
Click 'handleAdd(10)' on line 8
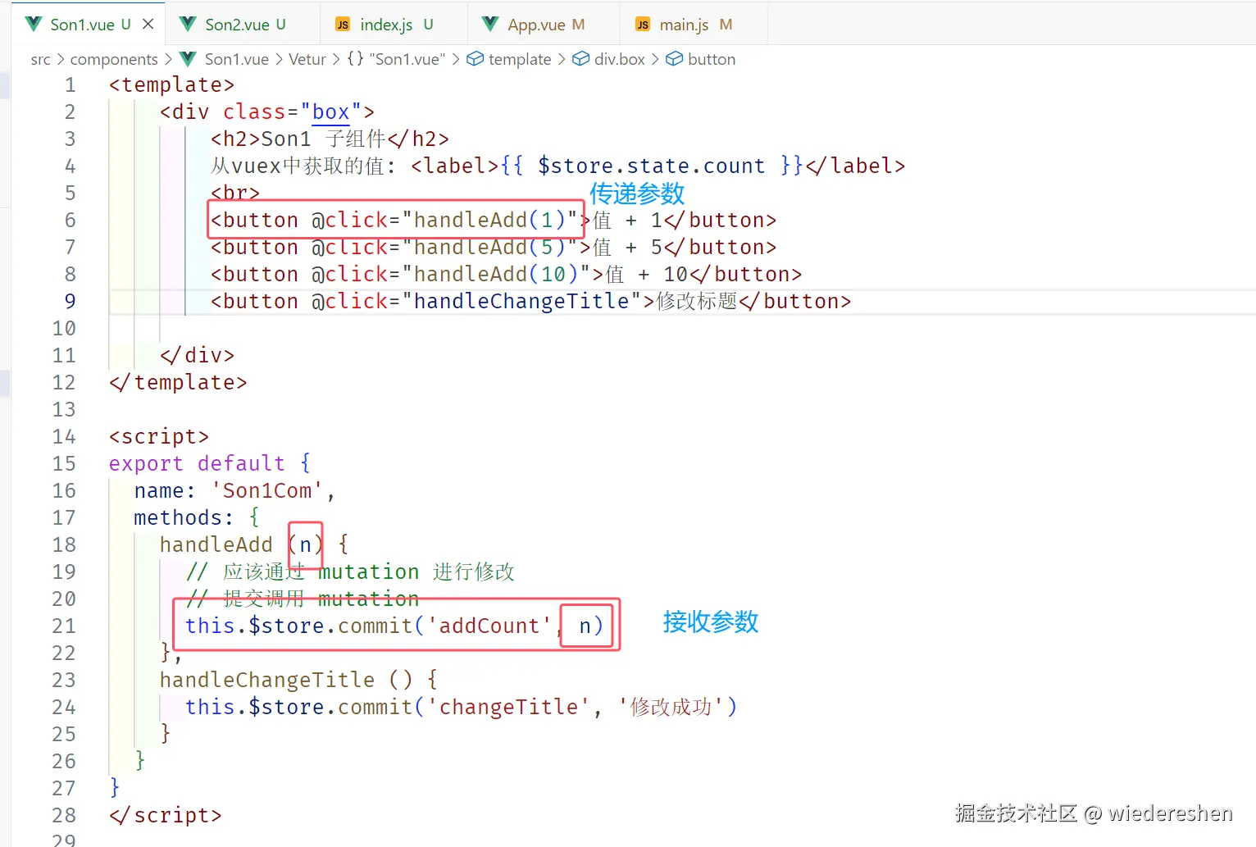click(x=497, y=275)
